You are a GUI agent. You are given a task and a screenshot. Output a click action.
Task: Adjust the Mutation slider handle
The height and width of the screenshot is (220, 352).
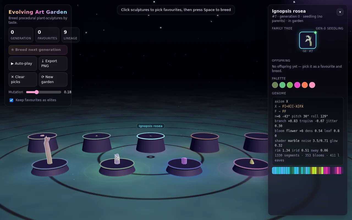pos(36,92)
